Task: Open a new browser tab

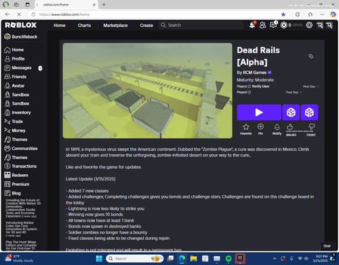Action: (x=104, y=5)
